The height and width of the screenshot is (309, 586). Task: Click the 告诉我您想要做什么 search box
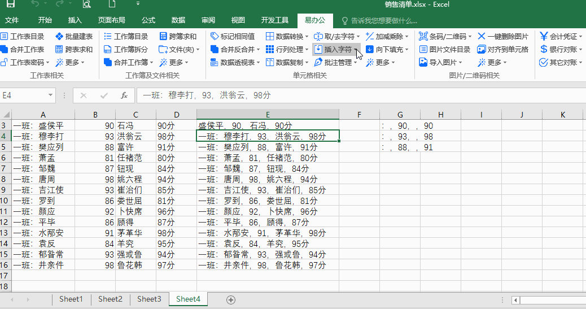pyautogui.click(x=380, y=20)
